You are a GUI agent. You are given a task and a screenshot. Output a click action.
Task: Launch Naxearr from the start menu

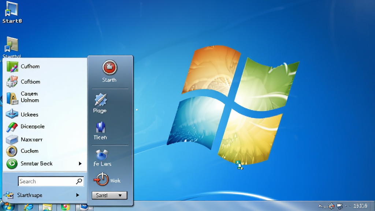(45, 139)
